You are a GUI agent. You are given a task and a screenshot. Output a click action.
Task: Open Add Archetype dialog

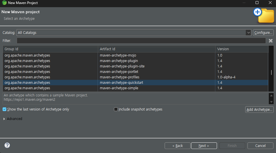pos(259,109)
